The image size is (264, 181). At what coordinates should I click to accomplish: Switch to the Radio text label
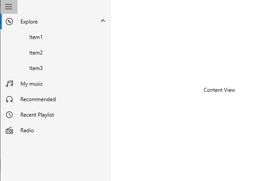[x=27, y=130]
